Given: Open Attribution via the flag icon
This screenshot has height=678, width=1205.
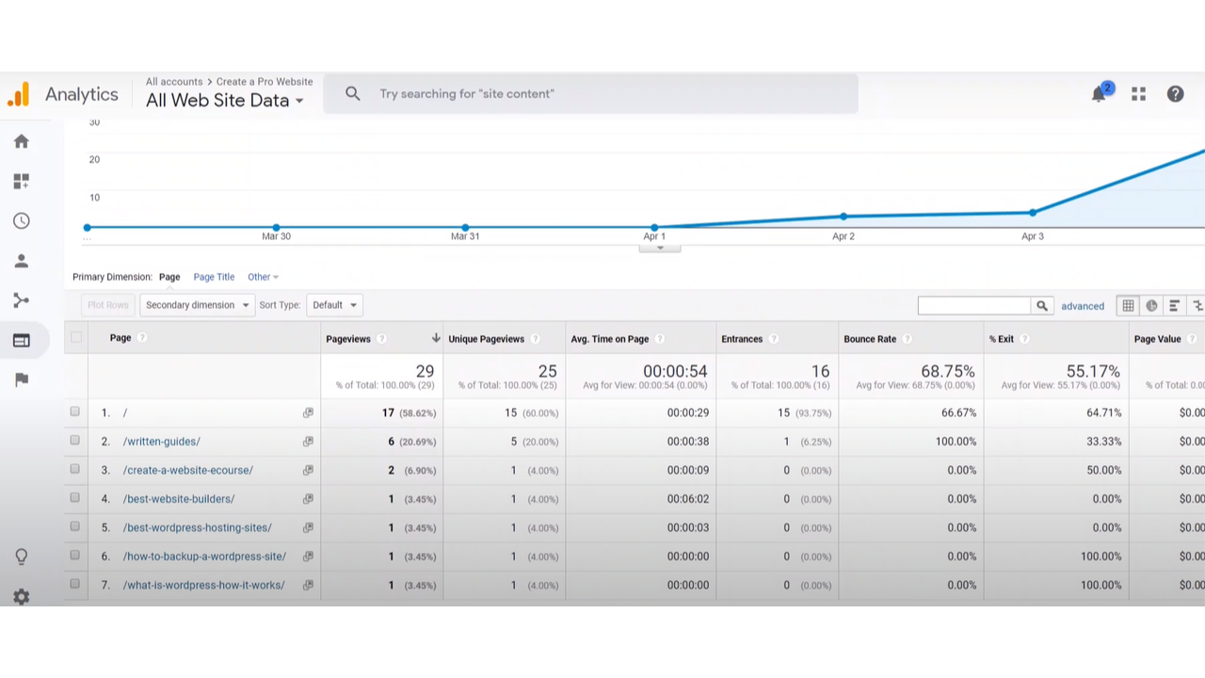Looking at the screenshot, I should pyautogui.click(x=21, y=379).
